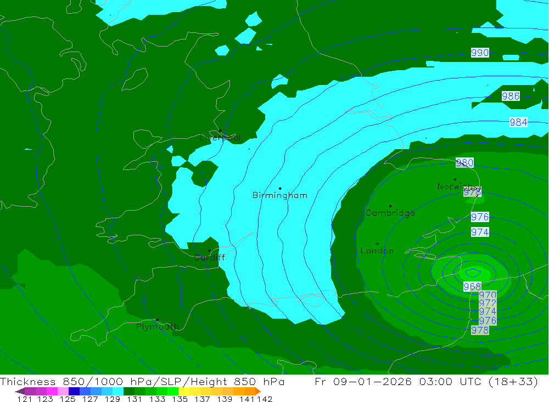Select the legend value 137
Image resolution: width=549 pixels, height=402 pixels.
[x=202, y=399]
